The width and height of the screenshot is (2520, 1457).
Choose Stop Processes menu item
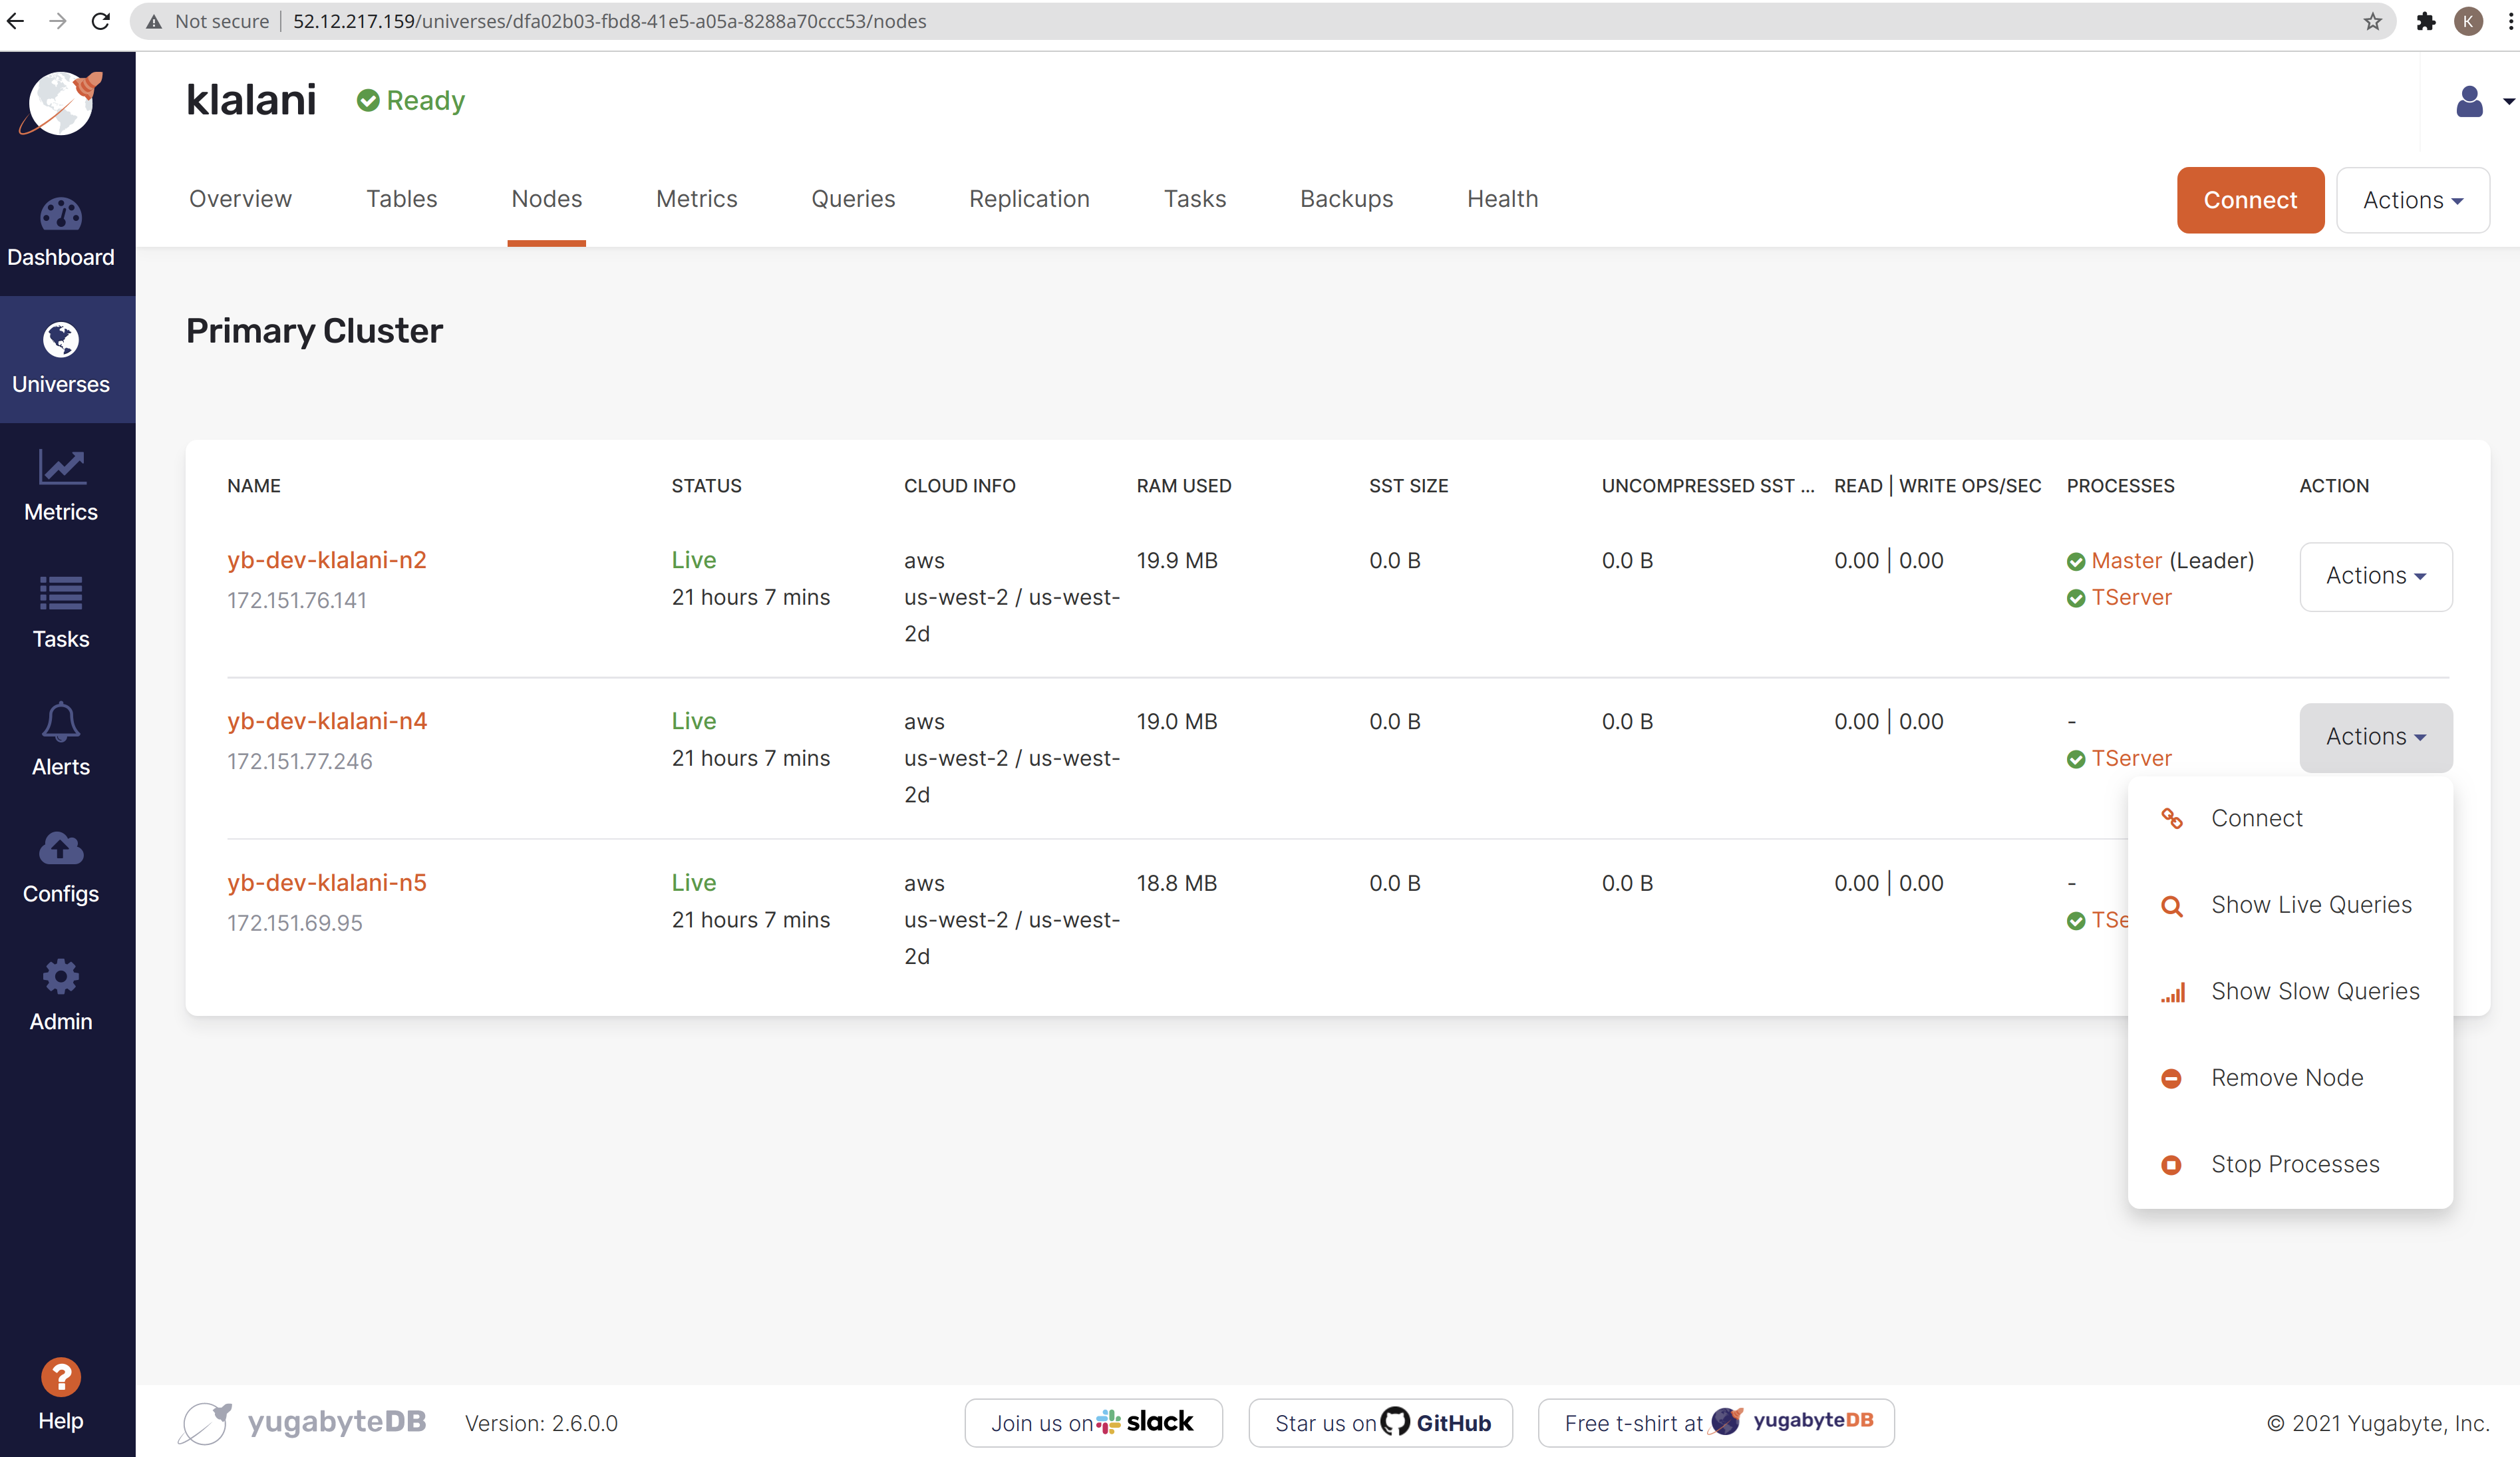point(2290,1164)
